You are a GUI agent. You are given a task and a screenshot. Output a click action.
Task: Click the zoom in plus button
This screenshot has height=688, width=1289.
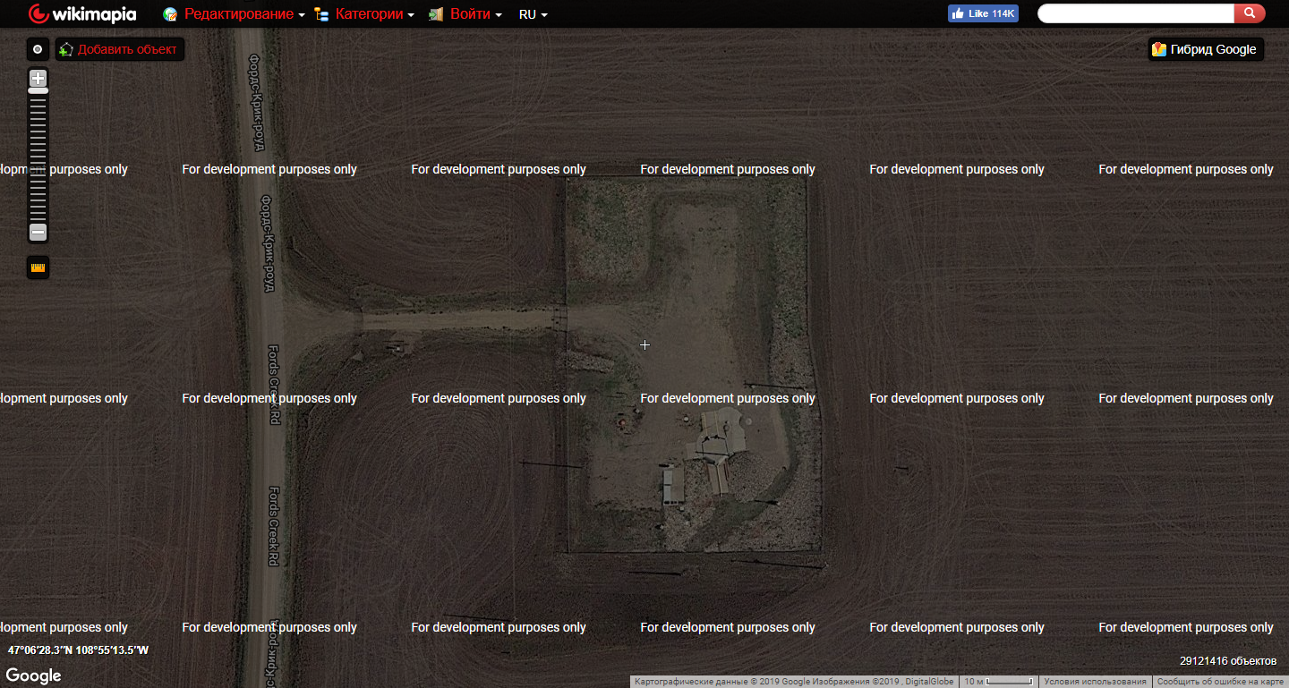point(38,78)
